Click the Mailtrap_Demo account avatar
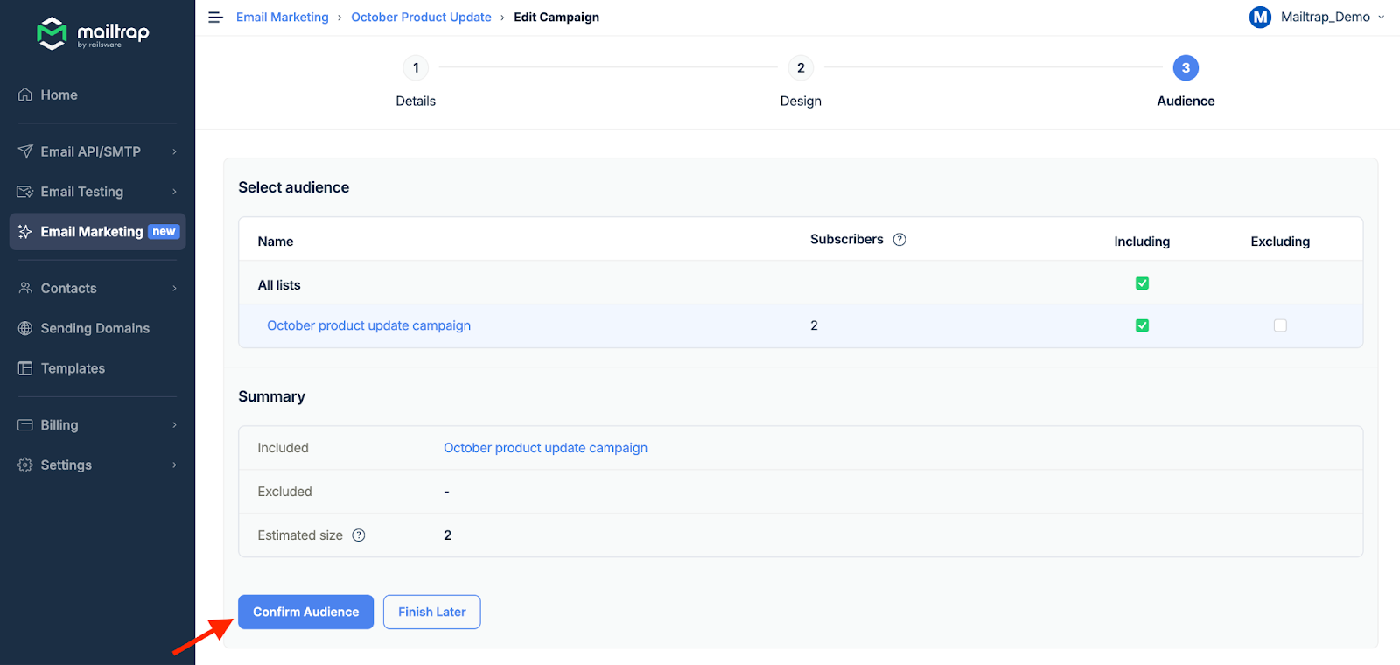 point(1260,17)
